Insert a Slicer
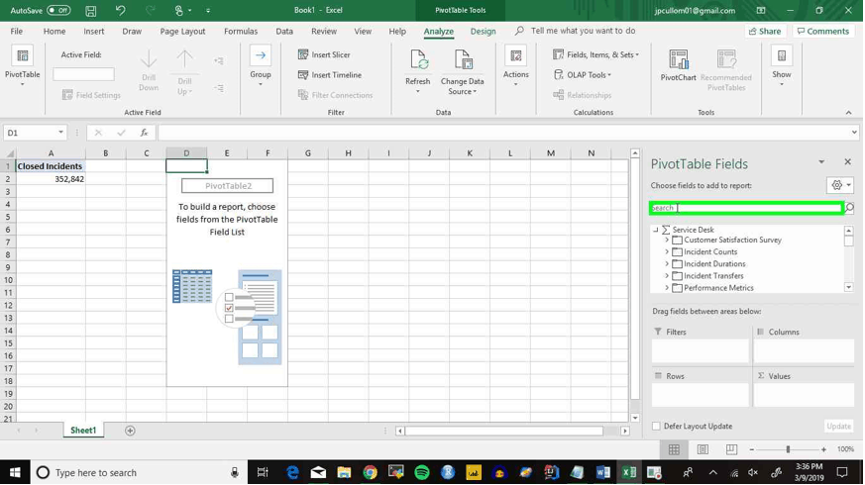The image size is (865, 485). point(324,54)
